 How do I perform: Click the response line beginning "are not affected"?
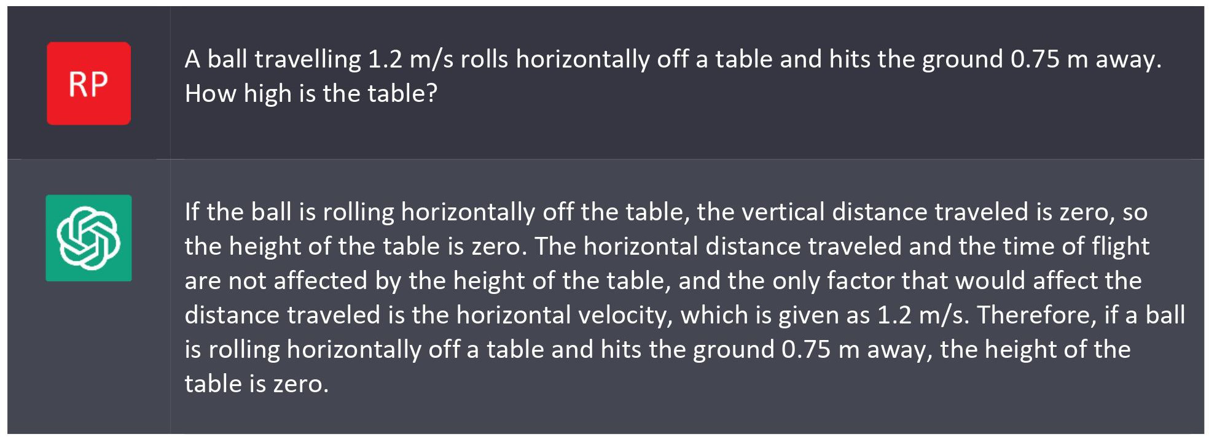tap(663, 280)
